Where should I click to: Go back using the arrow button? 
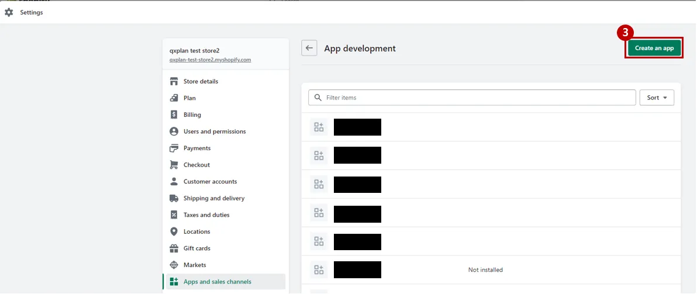[309, 48]
